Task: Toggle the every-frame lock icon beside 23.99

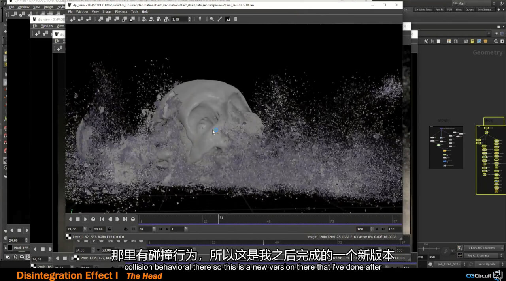Action: pos(110,229)
